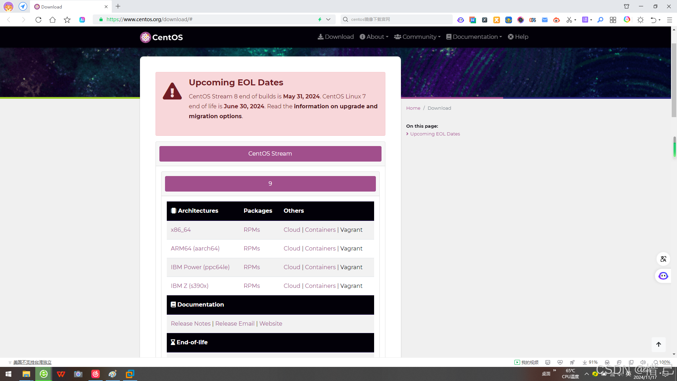
Task: Open x86_64 architecture link
Action: (181, 230)
